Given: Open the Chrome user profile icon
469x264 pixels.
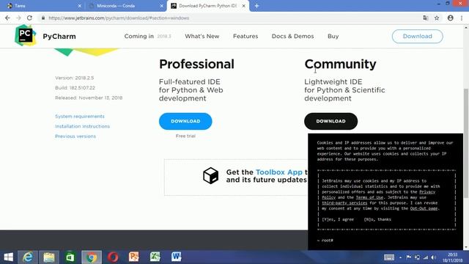Looking at the screenshot, I should [x=451, y=18].
